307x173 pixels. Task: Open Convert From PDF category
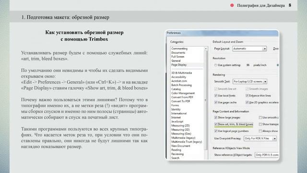pos(182,97)
